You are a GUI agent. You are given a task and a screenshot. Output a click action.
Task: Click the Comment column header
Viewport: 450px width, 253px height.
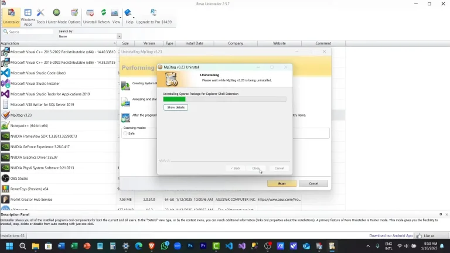[x=323, y=43]
